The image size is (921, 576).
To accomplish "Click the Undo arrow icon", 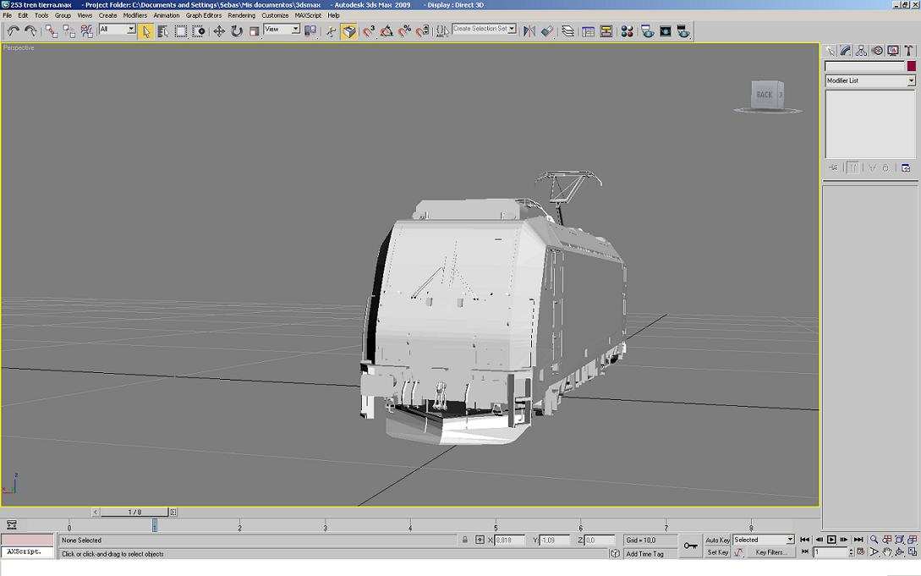I will pyautogui.click(x=13, y=31).
